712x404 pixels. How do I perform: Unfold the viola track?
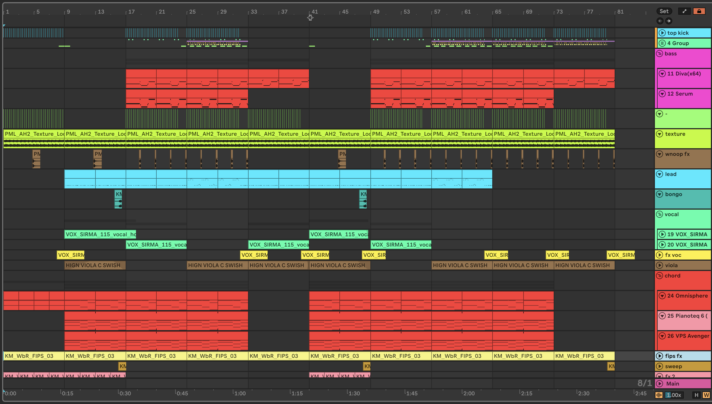660,265
